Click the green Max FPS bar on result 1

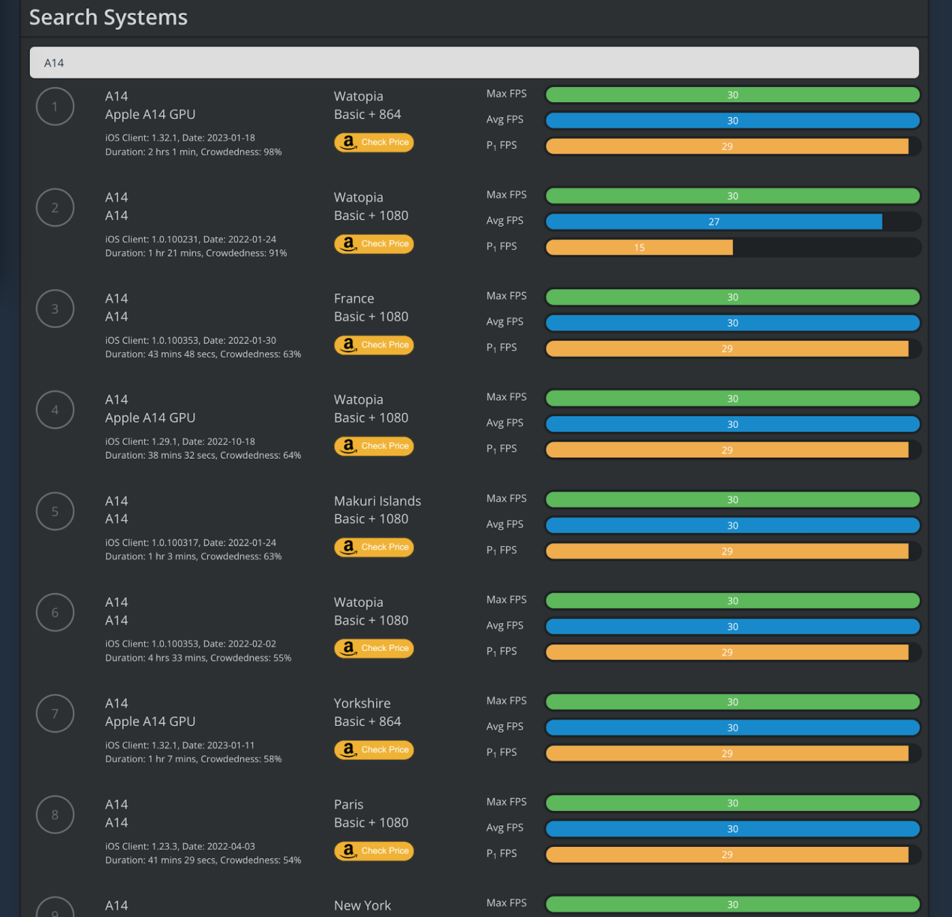point(733,95)
